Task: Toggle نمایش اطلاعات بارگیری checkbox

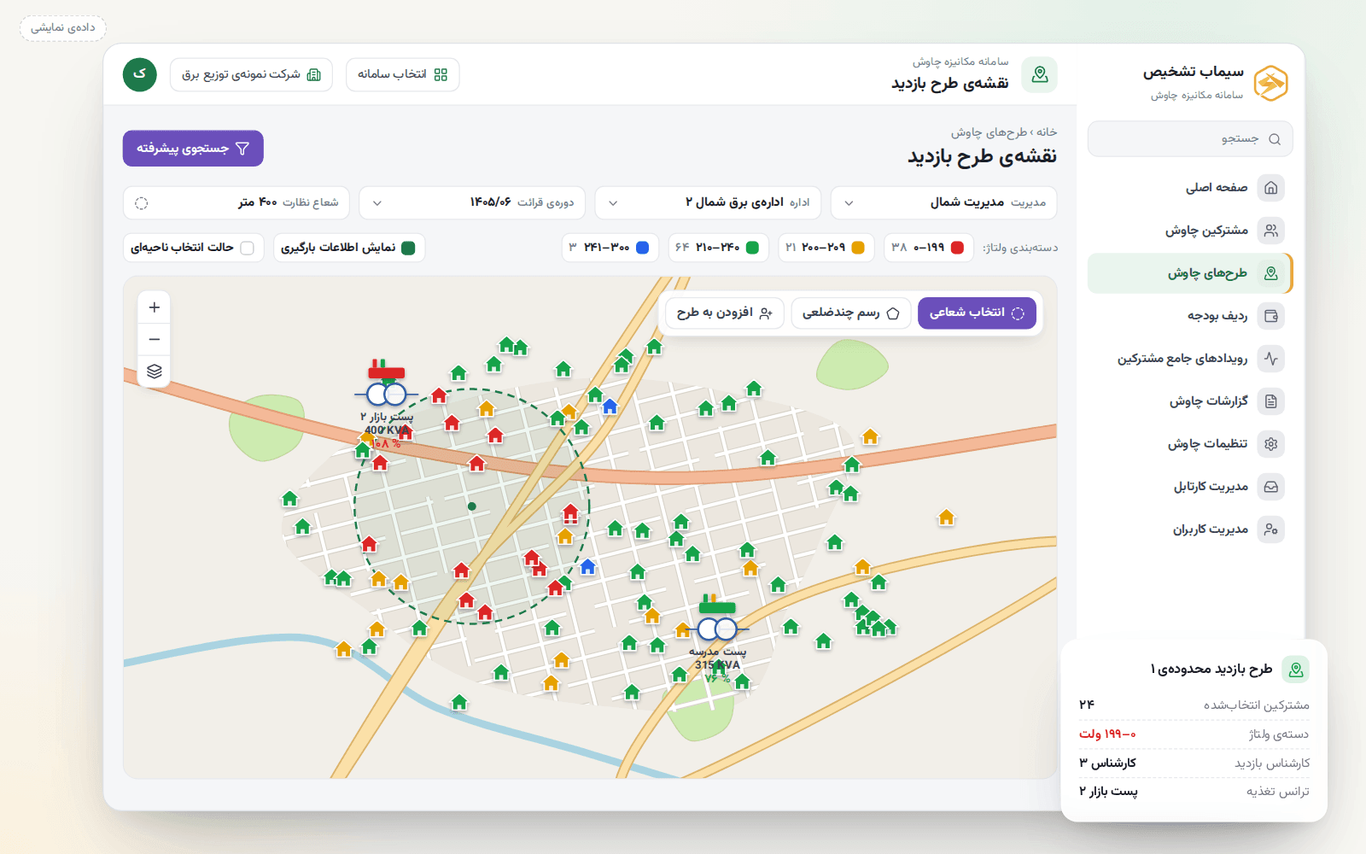Action: (x=408, y=248)
